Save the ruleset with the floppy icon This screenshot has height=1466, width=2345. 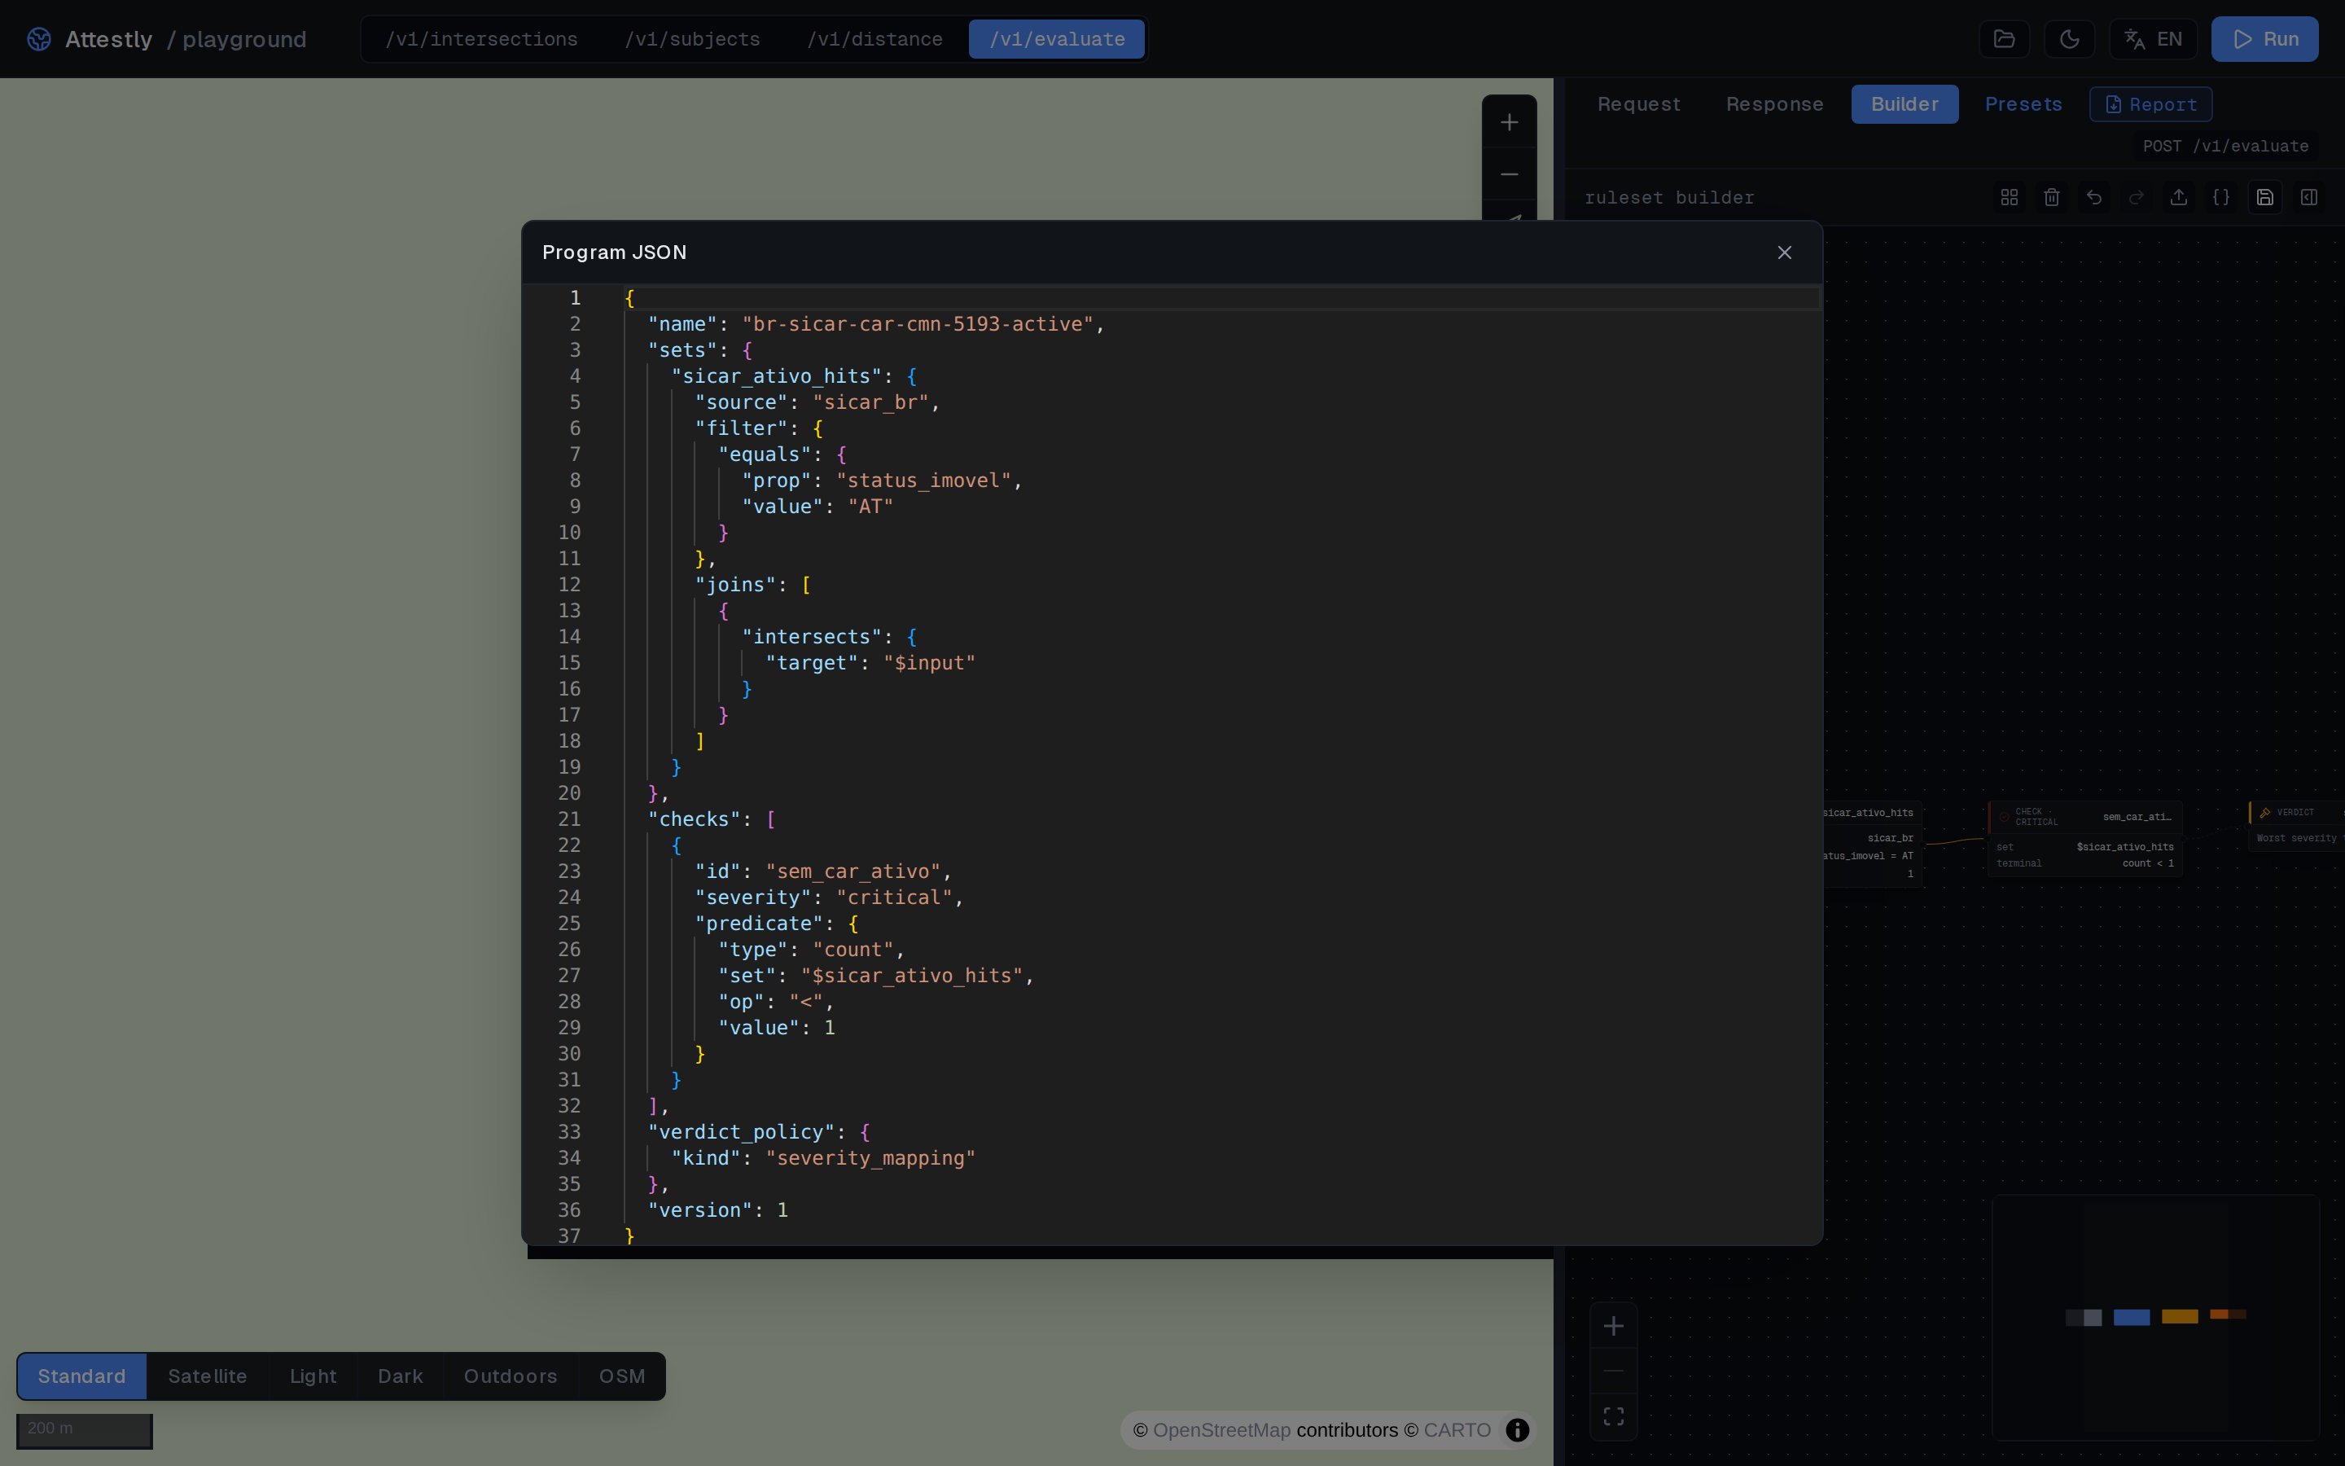[2264, 197]
